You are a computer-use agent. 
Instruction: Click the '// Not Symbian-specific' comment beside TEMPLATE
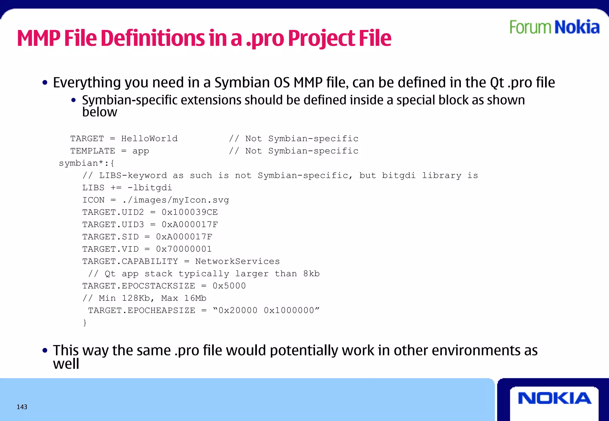pyautogui.click(x=294, y=151)
